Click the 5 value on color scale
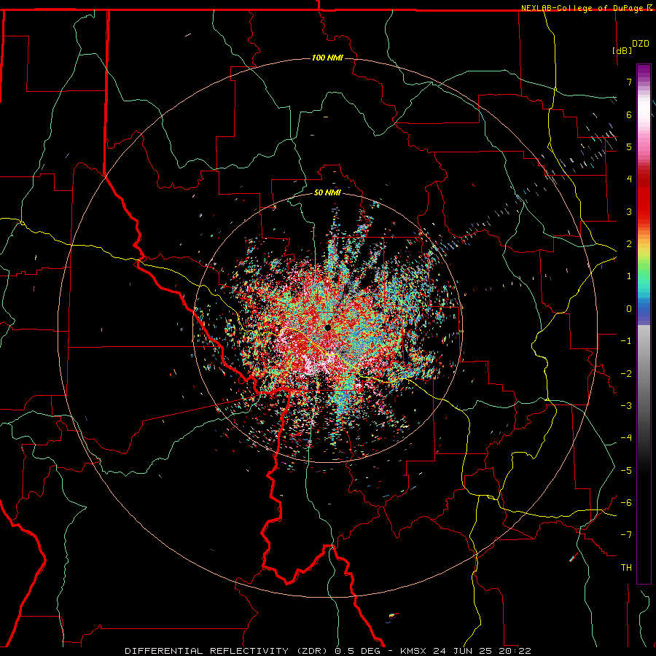 (x=629, y=147)
